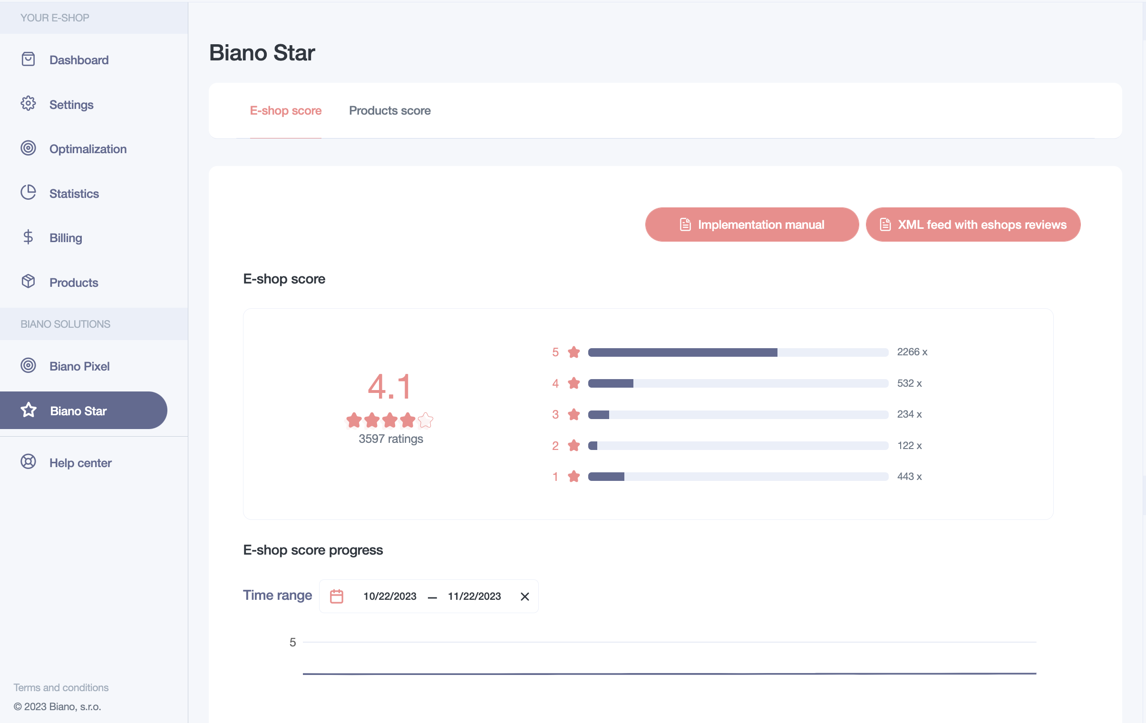Screen dimensions: 1146x723
Task: Open the Dashboard menu item
Action: pos(79,59)
